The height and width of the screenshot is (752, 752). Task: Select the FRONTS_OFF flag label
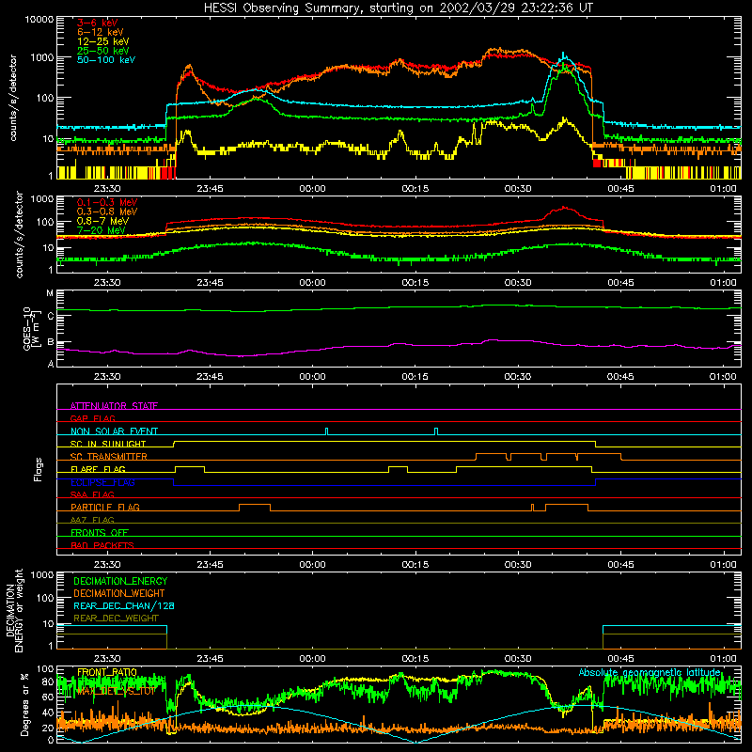pyautogui.click(x=100, y=532)
